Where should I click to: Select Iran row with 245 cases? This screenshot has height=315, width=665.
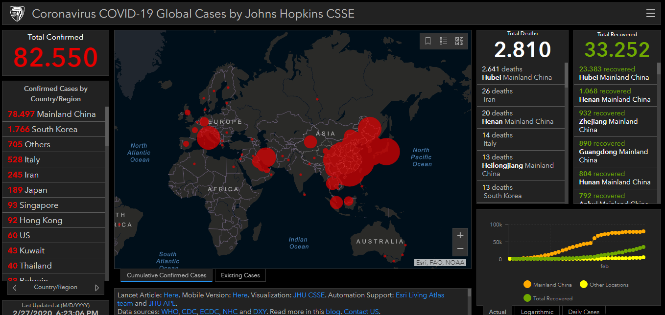(x=53, y=175)
